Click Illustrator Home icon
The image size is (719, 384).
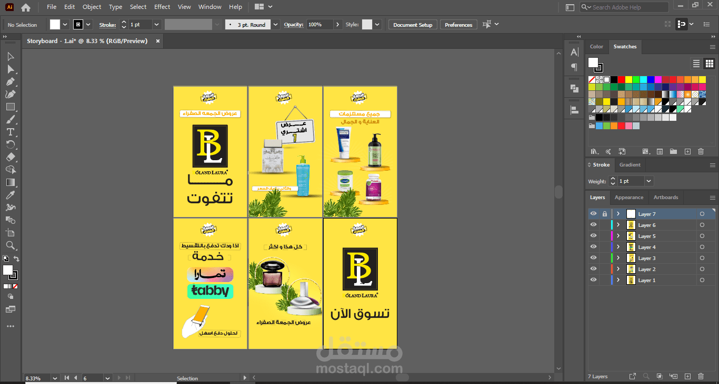25,7
